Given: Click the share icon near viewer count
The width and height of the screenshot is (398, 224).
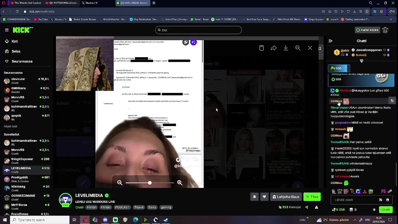Looking at the screenshot, I should click(307, 207).
